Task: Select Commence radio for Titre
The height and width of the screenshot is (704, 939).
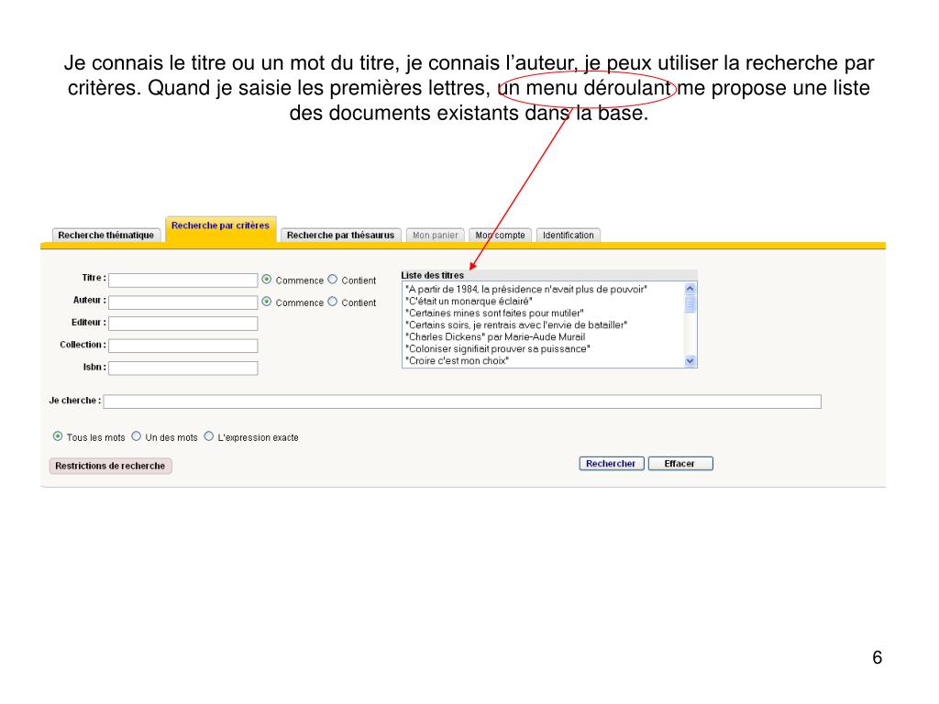Action: click(267, 280)
